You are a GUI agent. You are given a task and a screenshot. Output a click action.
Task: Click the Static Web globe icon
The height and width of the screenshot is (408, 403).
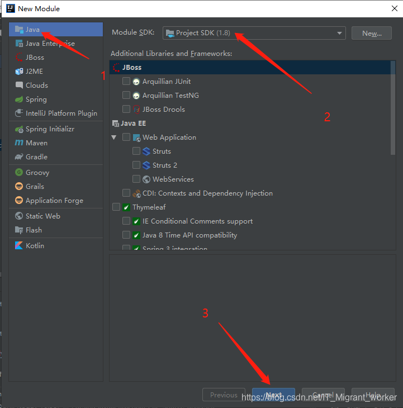point(19,216)
